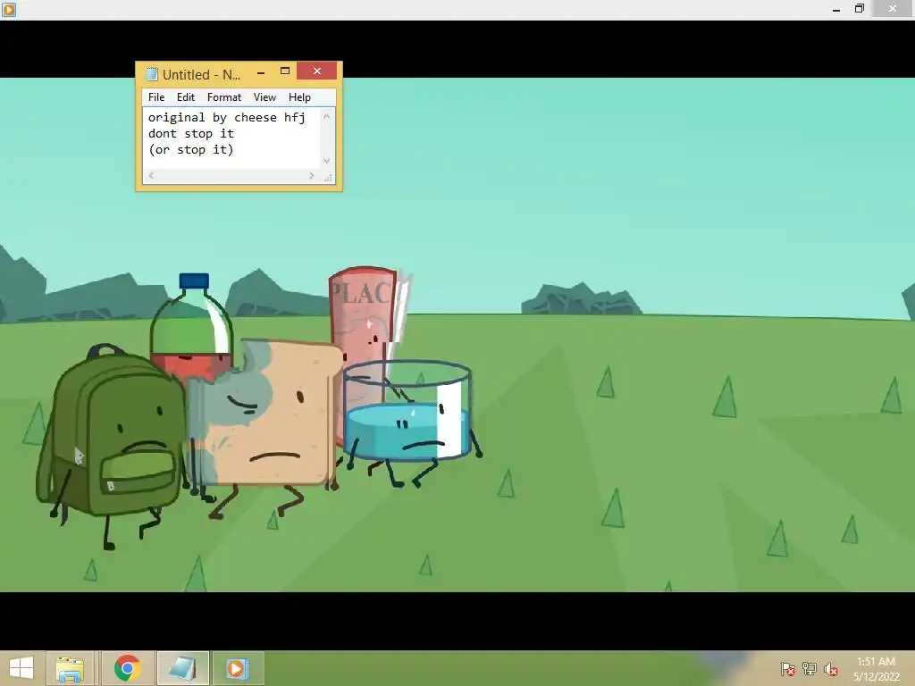Open the Notepad Format menu
Screen dimensions: 915x686
[x=224, y=97]
